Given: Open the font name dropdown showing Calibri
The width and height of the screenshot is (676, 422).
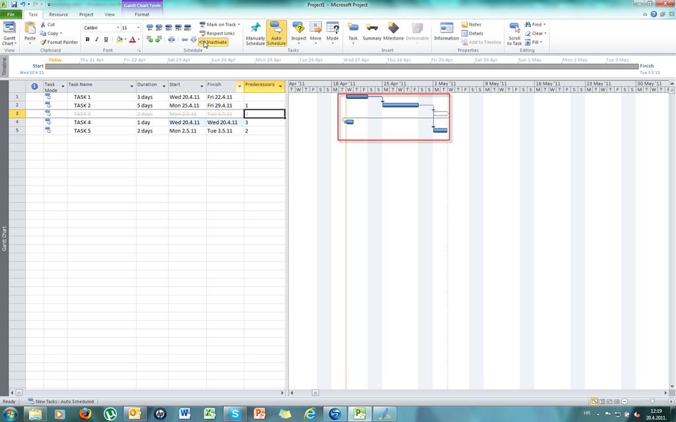Looking at the screenshot, I should (118, 28).
